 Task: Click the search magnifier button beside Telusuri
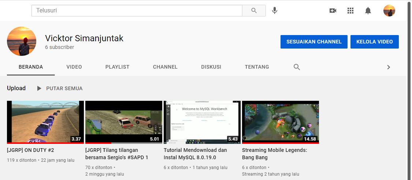pyautogui.click(x=254, y=11)
